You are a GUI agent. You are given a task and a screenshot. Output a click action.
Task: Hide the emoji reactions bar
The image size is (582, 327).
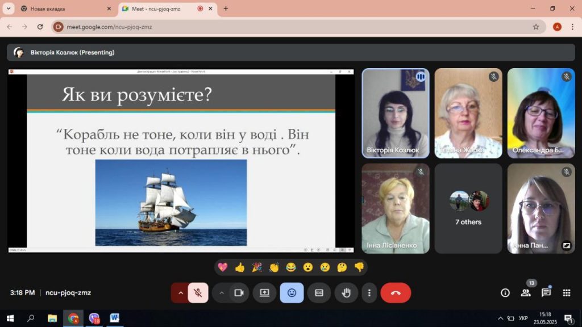coord(292,293)
